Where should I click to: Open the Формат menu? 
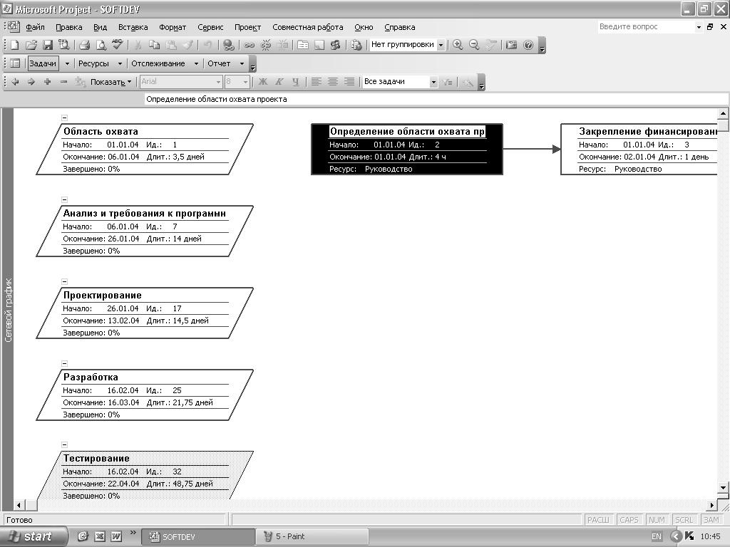pyautogui.click(x=173, y=27)
